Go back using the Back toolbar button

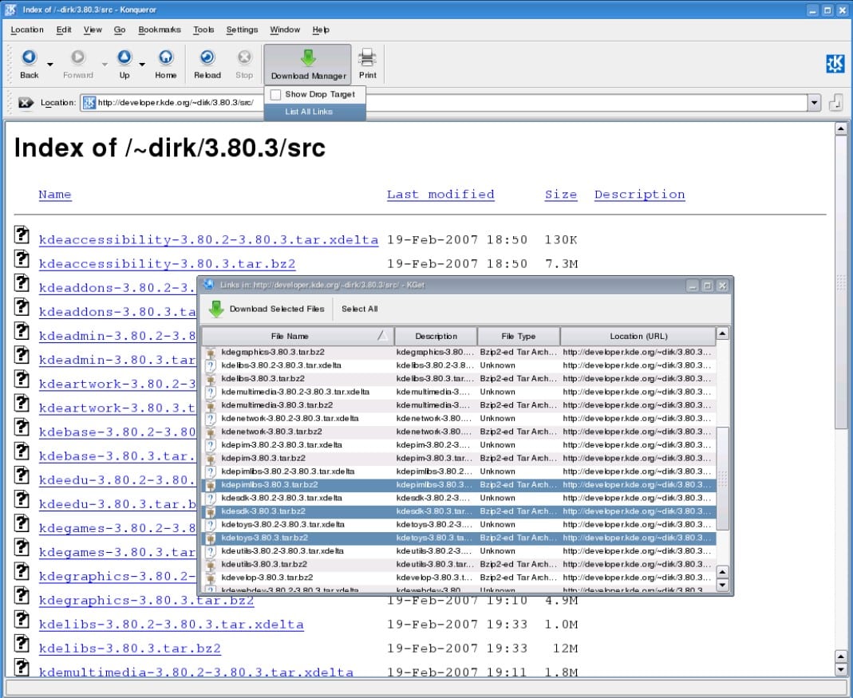tap(29, 64)
